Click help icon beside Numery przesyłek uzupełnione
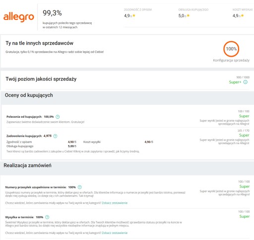Image resolution: width=254 pixels, height=240 pixels. coord(80,187)
